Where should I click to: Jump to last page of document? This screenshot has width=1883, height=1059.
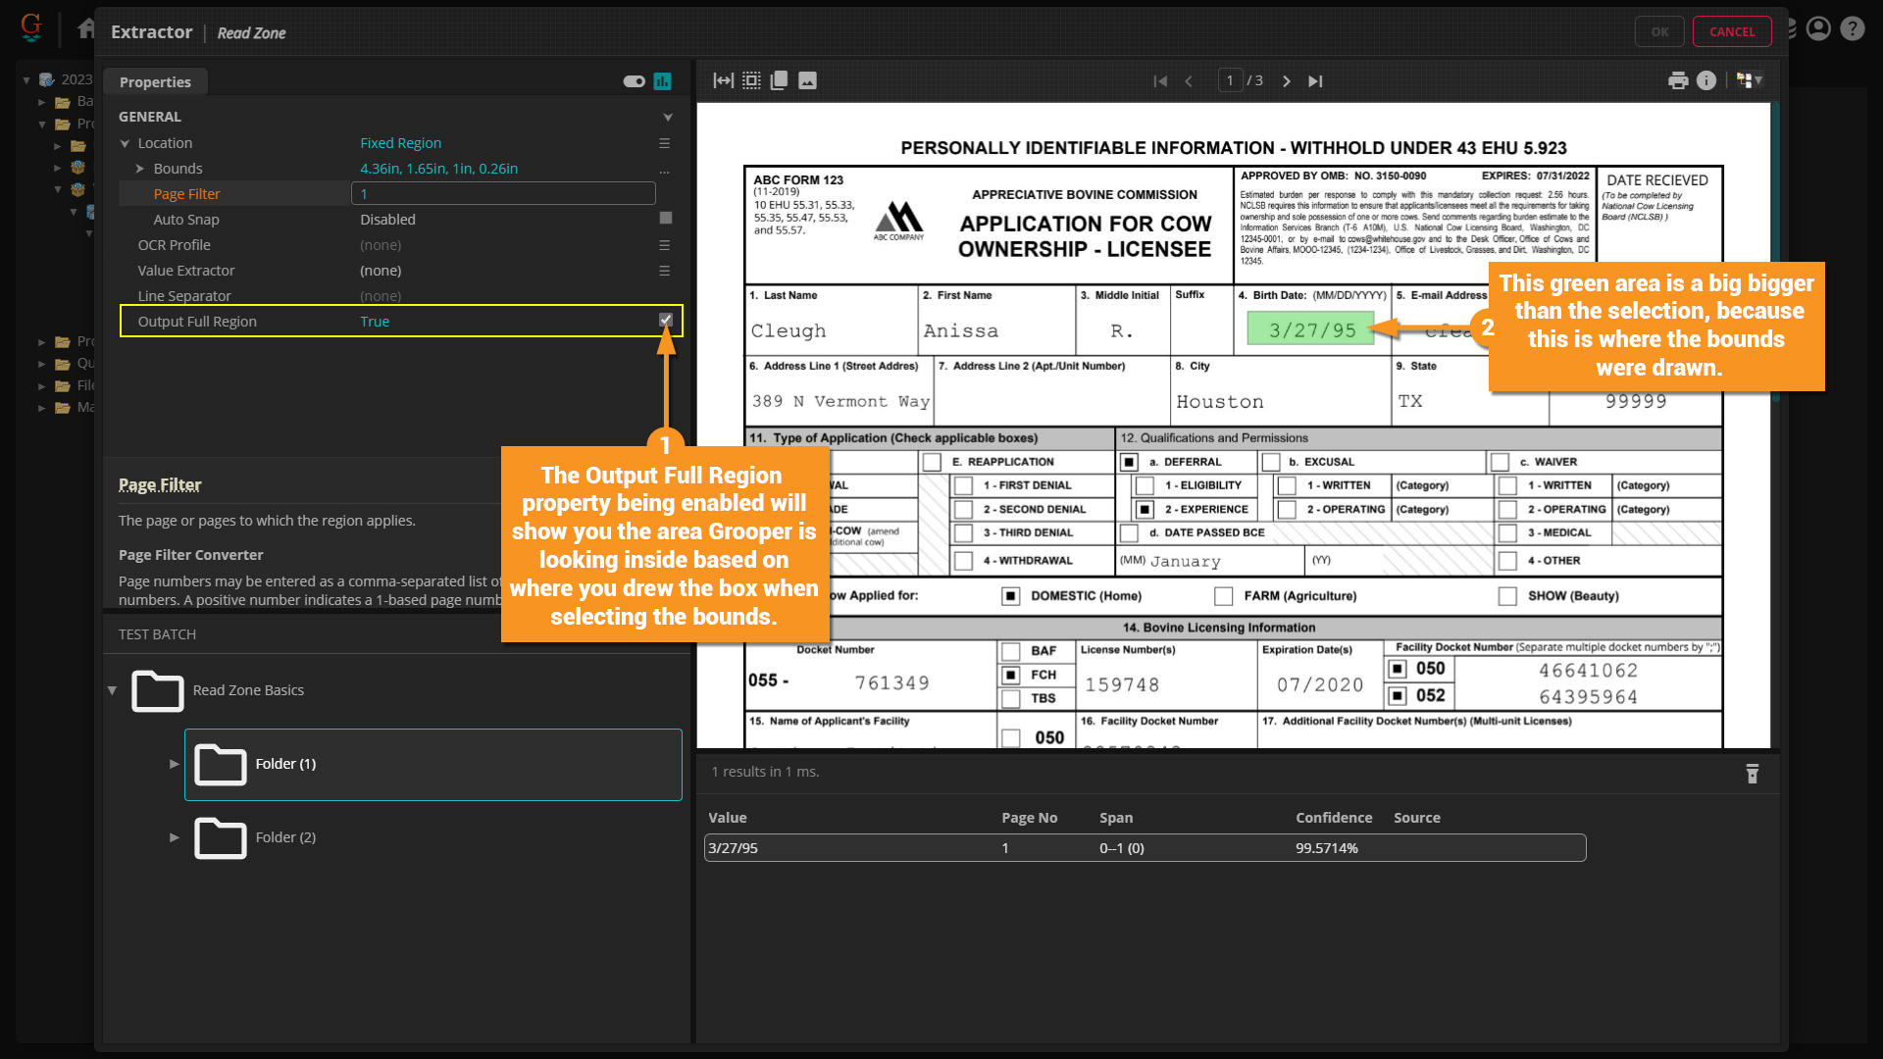pyautogui.click(x=1315, y=81)
